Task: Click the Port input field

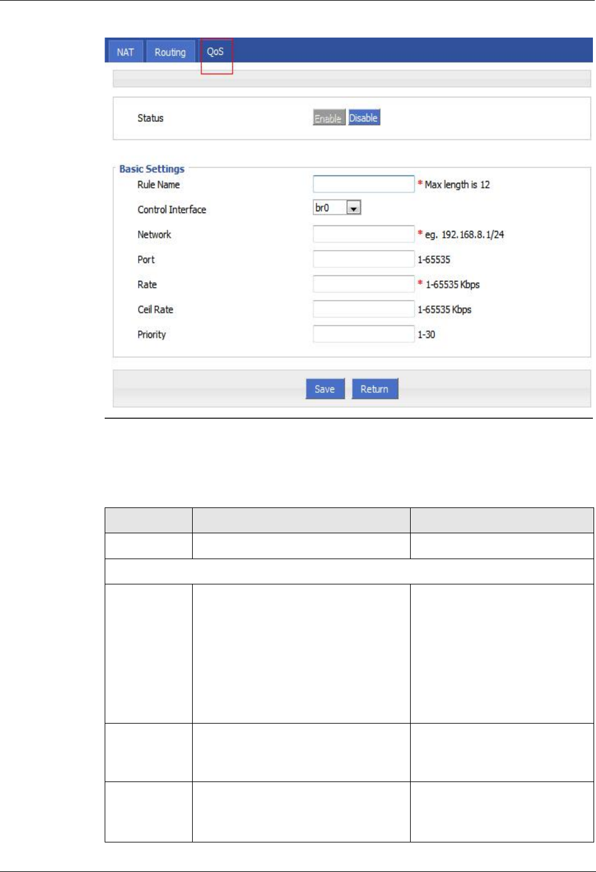Action: (364, 259)
